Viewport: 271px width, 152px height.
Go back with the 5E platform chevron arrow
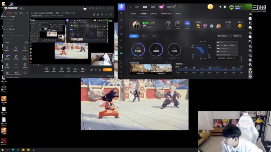pos(130,7)
